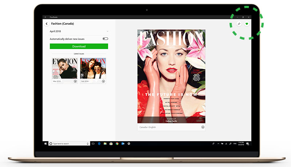The image size is (291, 167).
Task: Show hidden system tray icons
Action: [218, 144]
